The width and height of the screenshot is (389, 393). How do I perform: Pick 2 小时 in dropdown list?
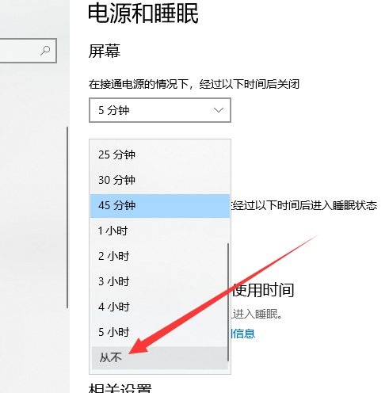pos(160,256)
